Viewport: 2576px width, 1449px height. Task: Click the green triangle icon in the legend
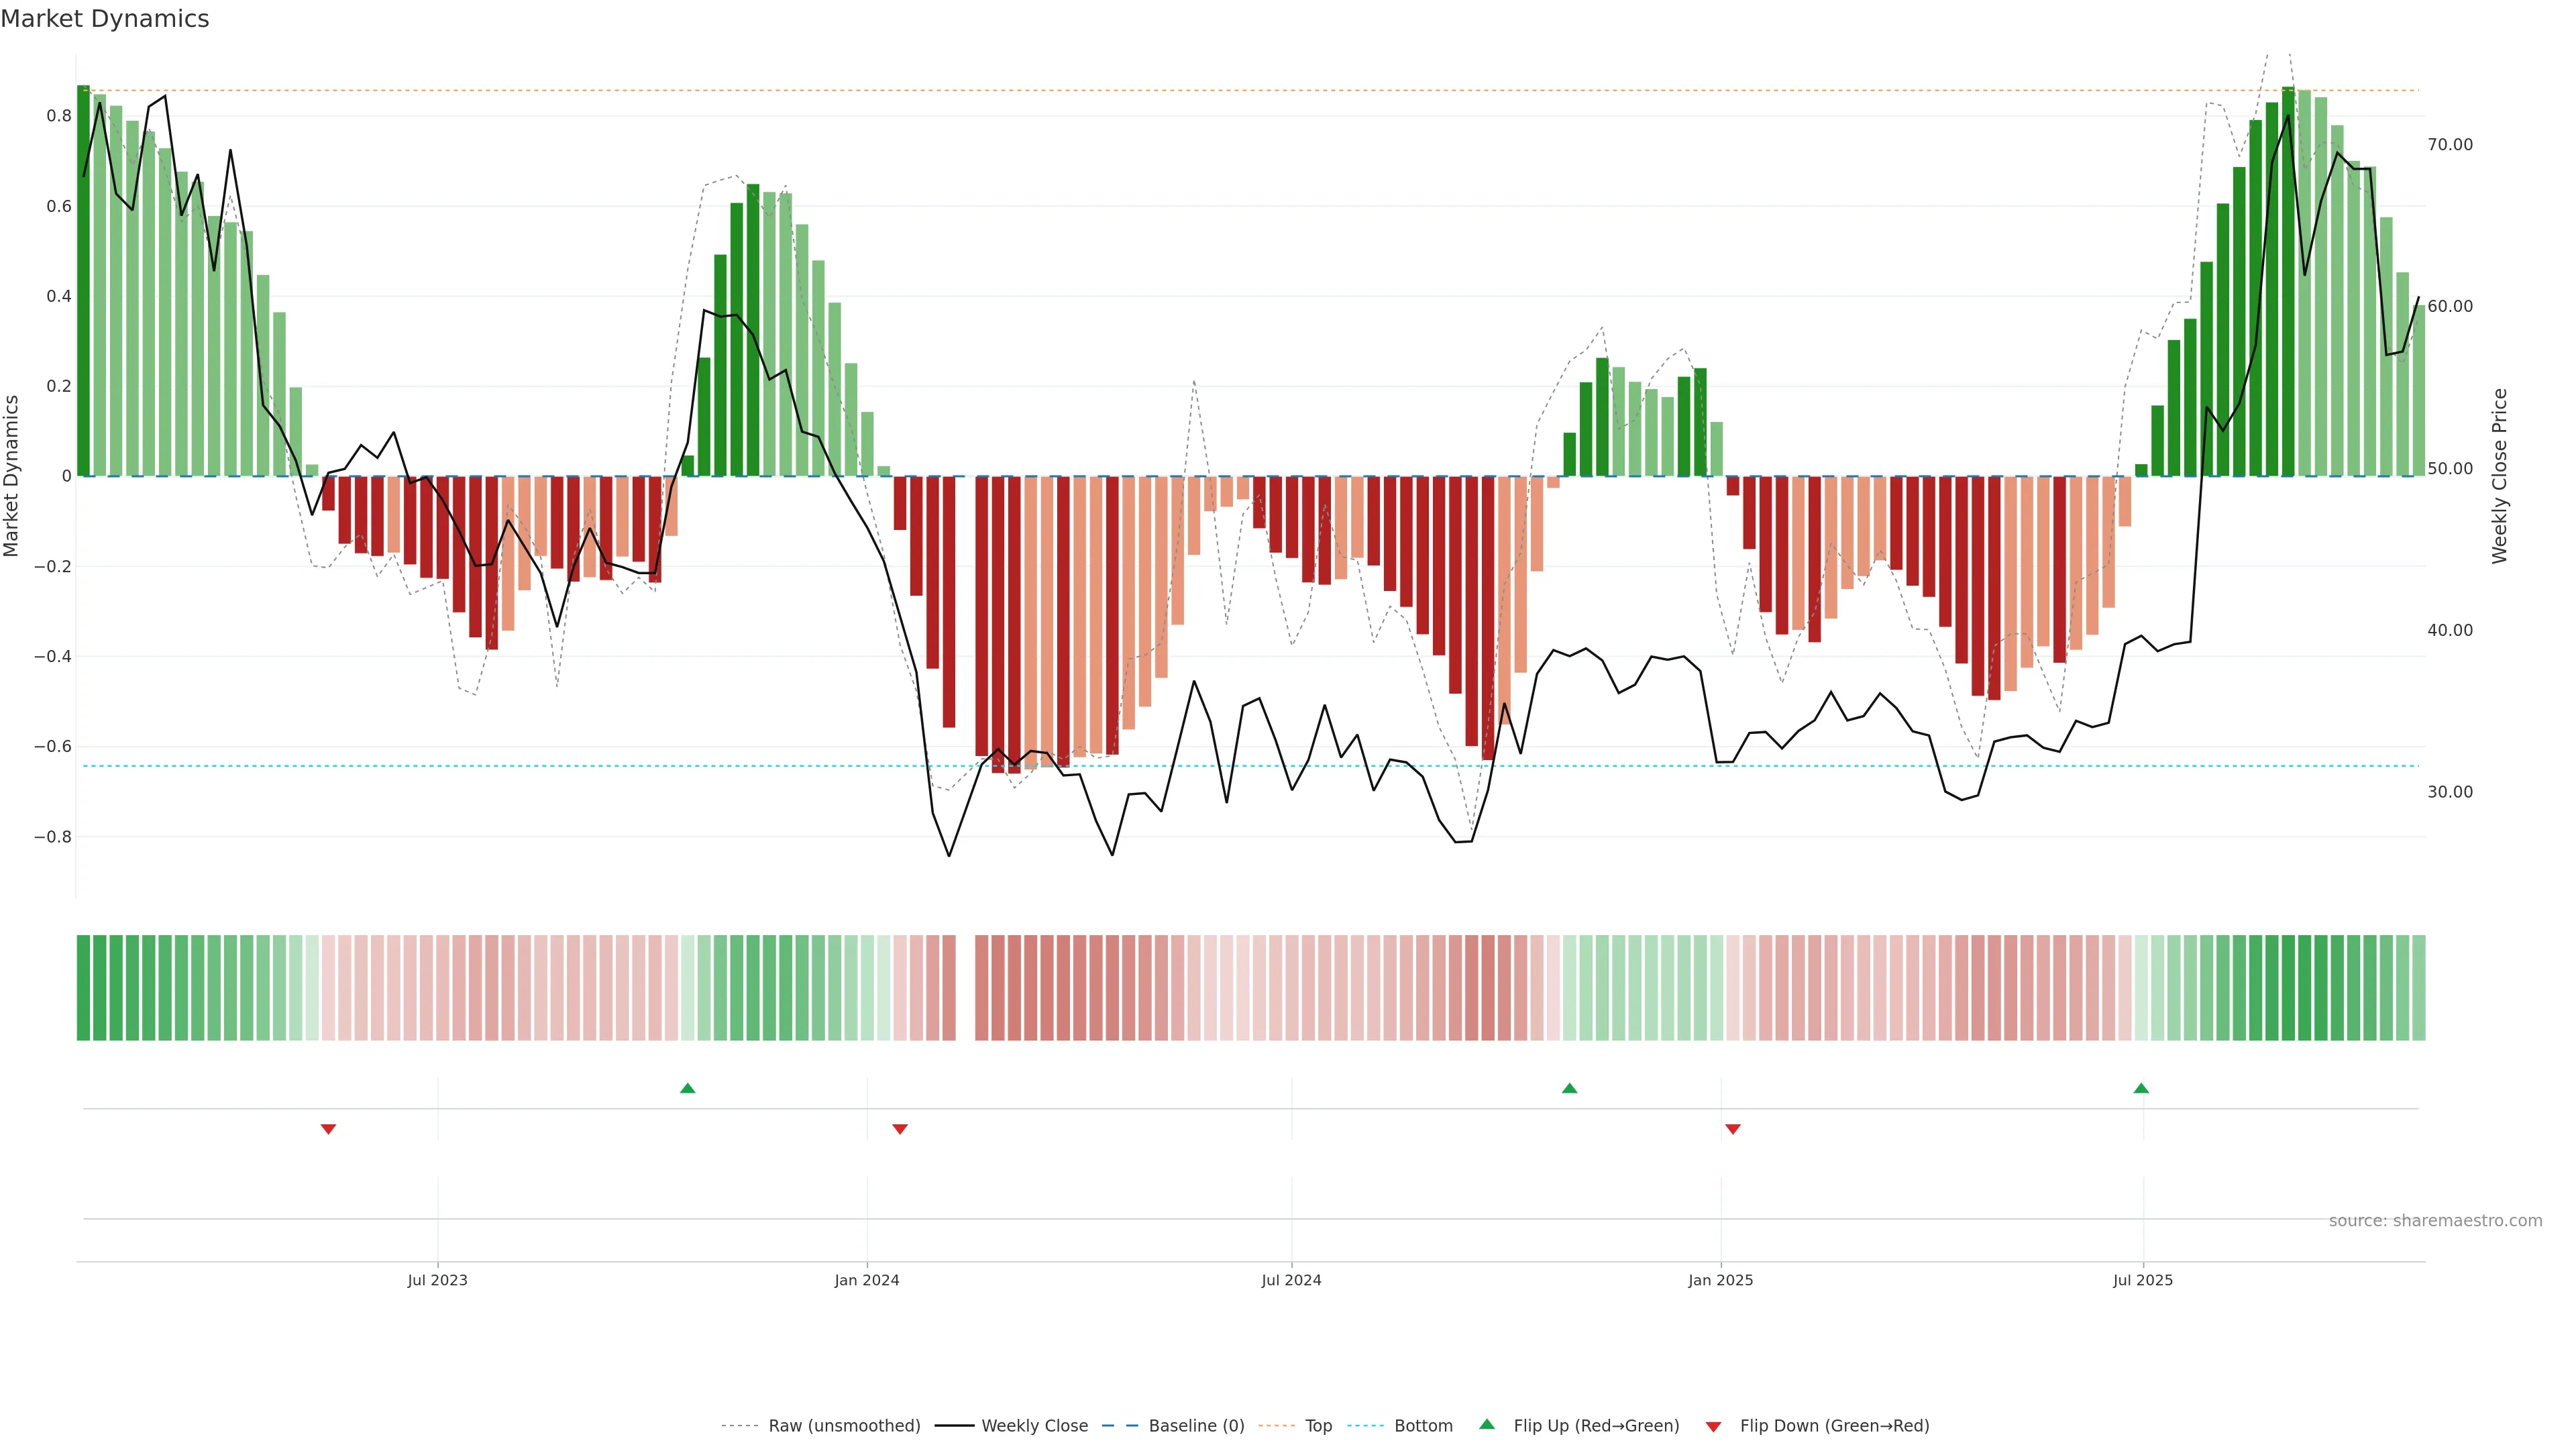(1487, 1424)
